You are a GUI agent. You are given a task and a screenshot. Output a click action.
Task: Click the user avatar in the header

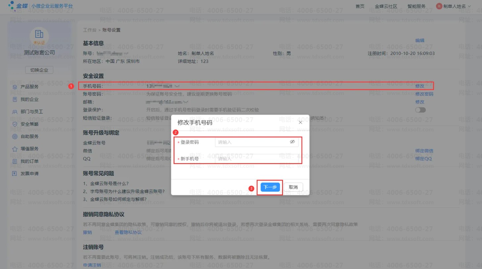439,6
